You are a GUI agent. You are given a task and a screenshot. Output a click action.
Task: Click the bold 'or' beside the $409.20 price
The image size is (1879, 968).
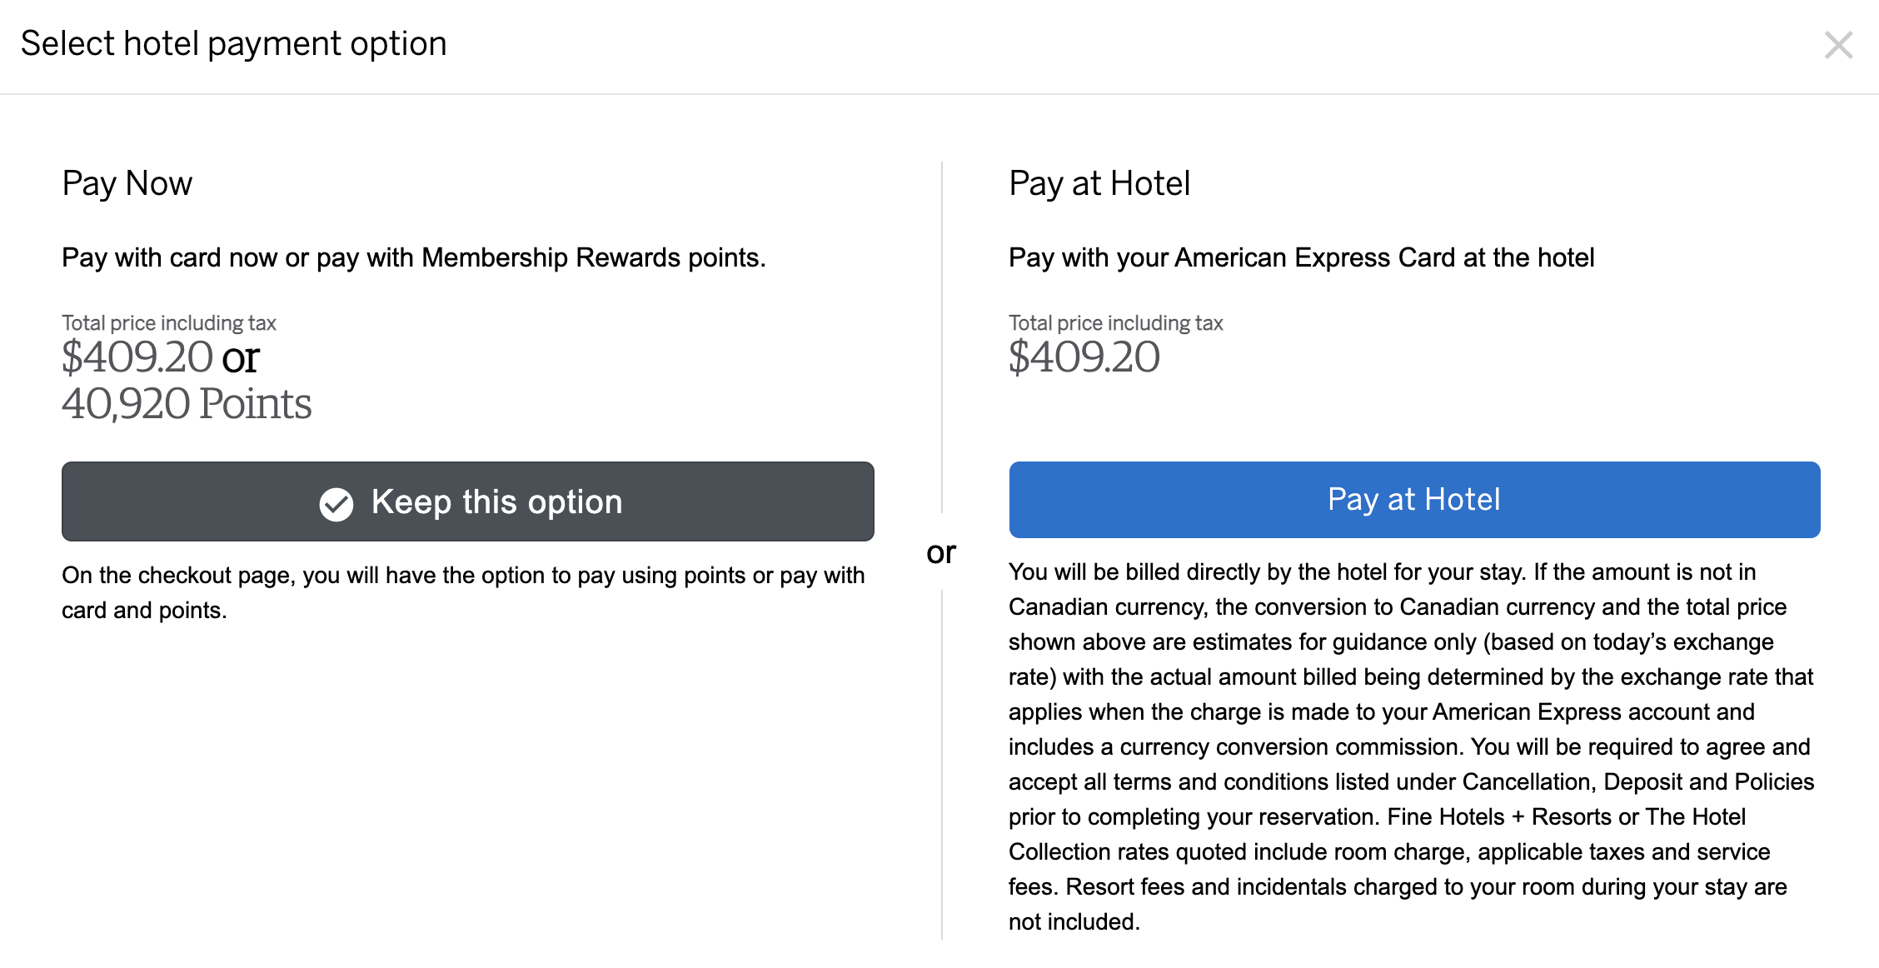click(x=241, y=358)
